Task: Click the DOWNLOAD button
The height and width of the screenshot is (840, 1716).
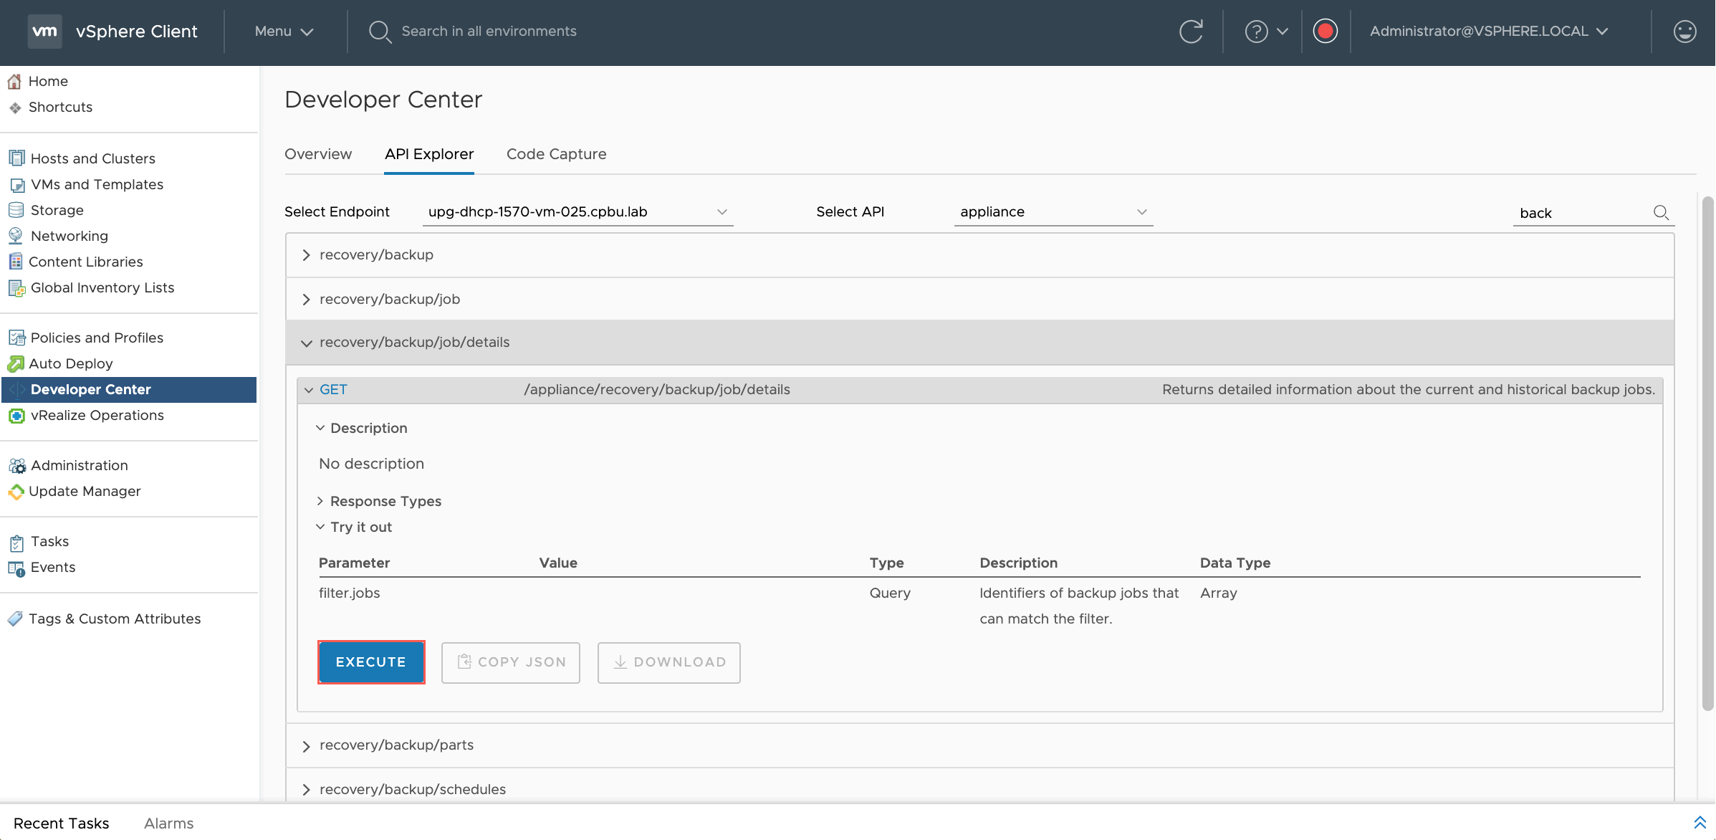Action: tap(668, 662)
